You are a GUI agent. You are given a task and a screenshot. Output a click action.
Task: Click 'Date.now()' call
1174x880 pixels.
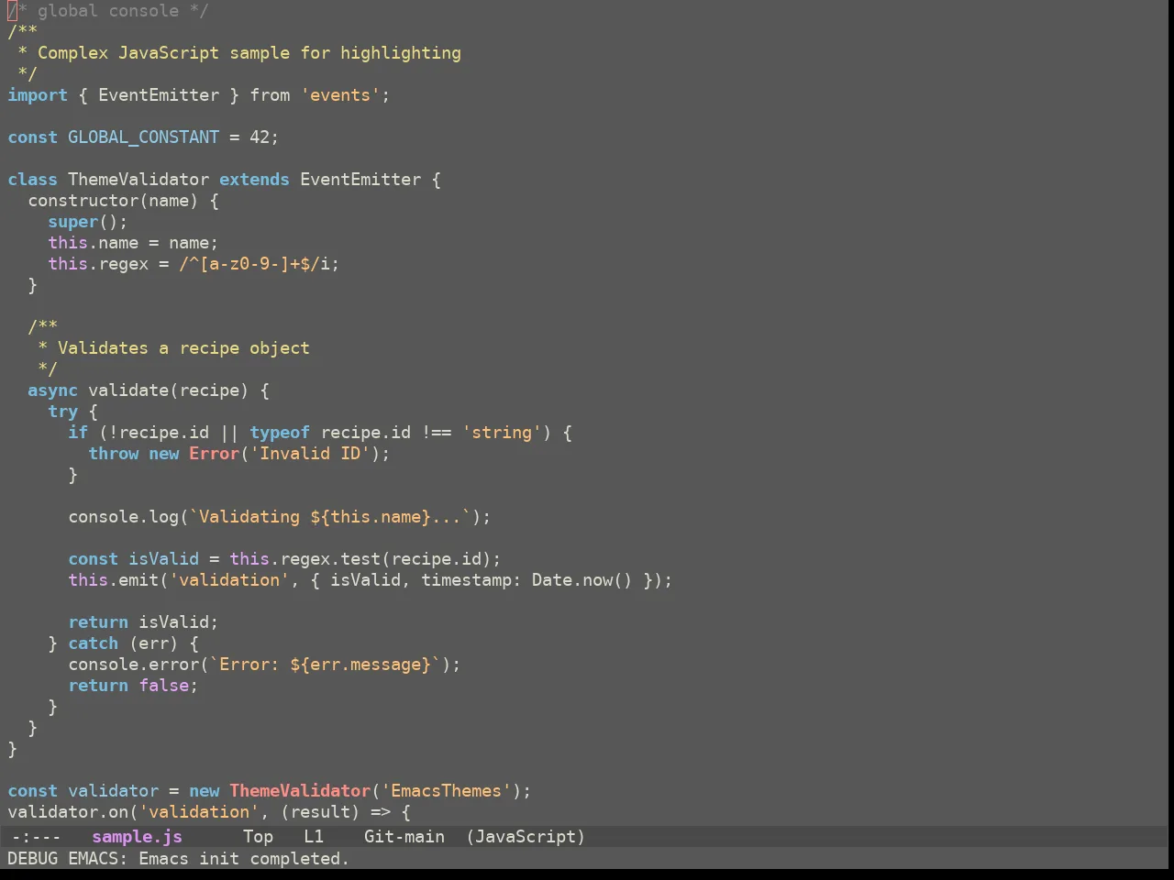582,580
